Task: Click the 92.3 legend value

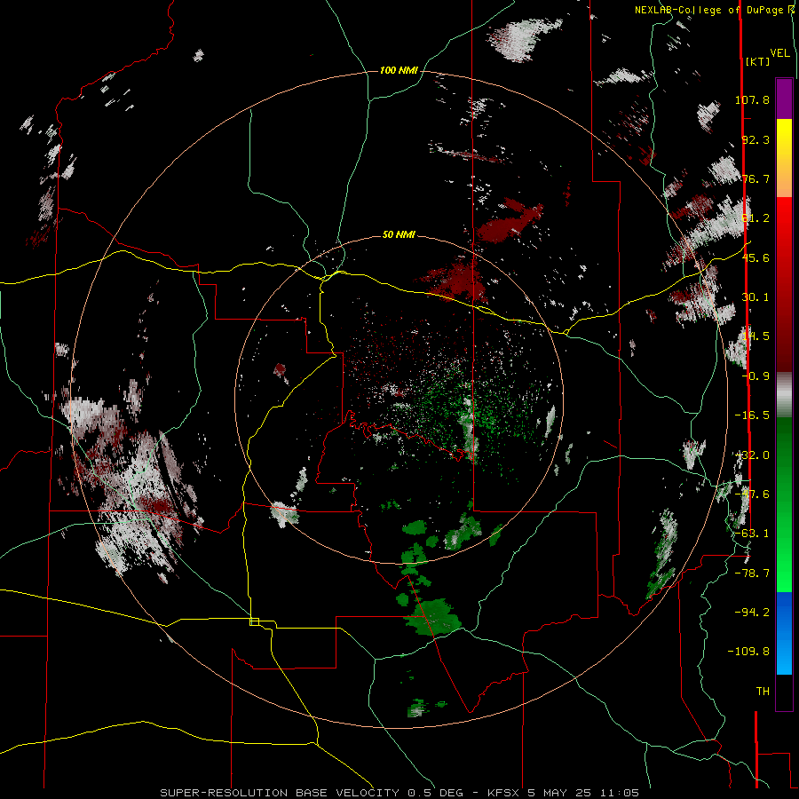Action: 755,139
